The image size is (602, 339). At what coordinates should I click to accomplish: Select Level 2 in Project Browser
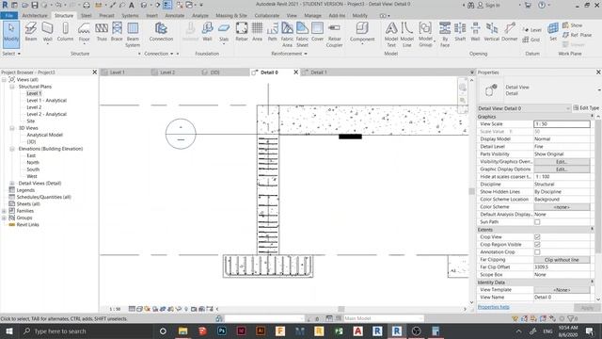pyautogui.click(x=34, y=107)
